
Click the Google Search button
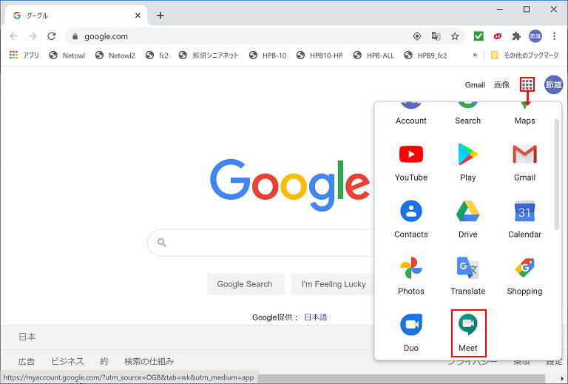[x=245, y=284]
